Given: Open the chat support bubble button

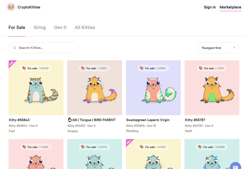Looking at the screenshot, I should click(x=235, y=166).
